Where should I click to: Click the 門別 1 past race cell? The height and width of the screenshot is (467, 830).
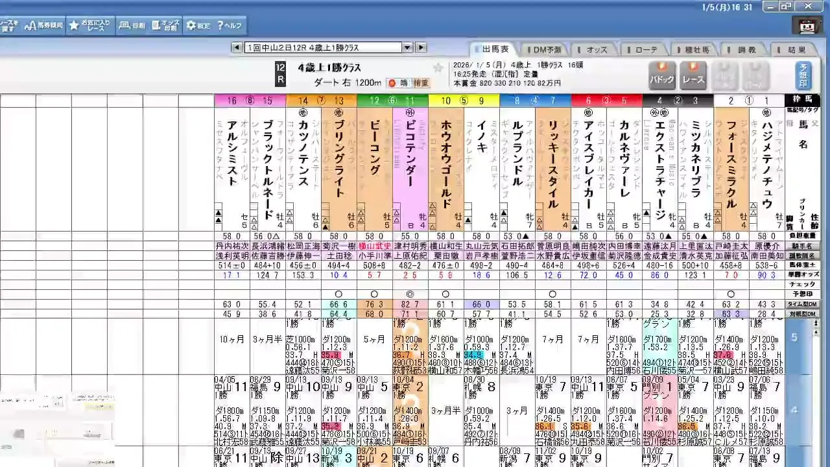pos(659,411)
